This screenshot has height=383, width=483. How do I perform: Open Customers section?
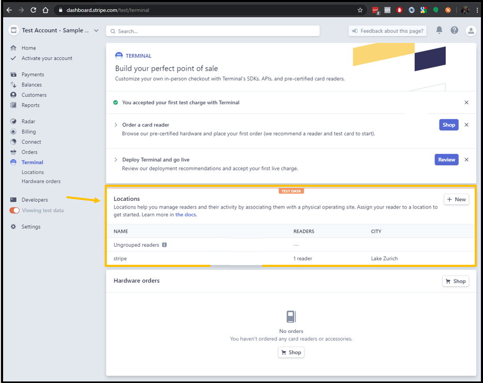pos(34,95)
